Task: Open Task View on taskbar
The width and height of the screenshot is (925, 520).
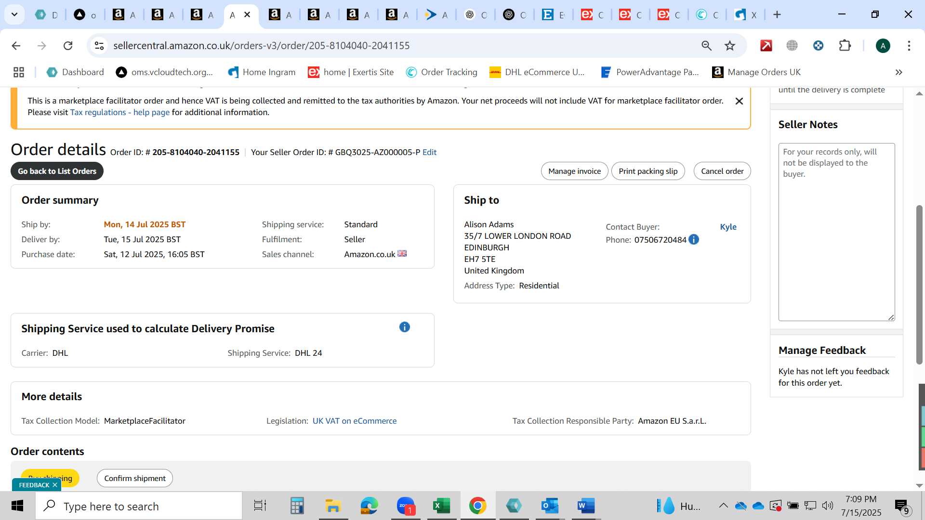Action: coord(260,506)
